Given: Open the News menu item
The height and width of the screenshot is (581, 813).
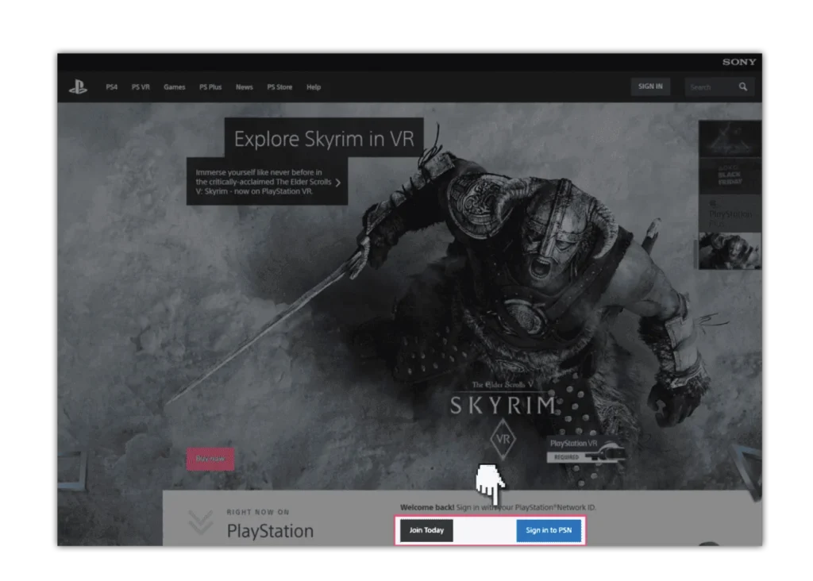Looking at the screenshot, I should tap(245, 87).
